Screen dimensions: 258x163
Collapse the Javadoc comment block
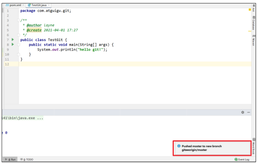tap(19, 21)
